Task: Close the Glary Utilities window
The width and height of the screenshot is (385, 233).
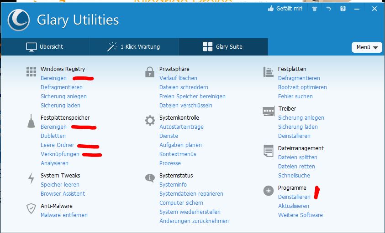Action: click(x=374, y=9)
